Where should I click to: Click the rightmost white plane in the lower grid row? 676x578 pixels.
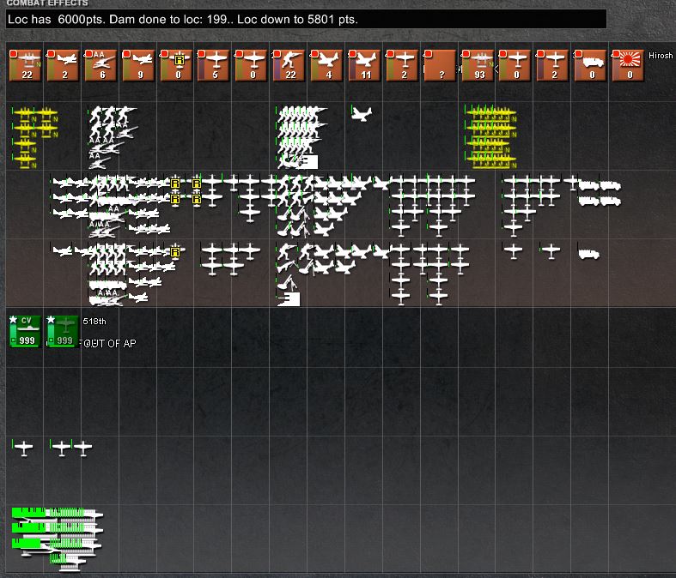pyautogui.click(x=82, y=448)
